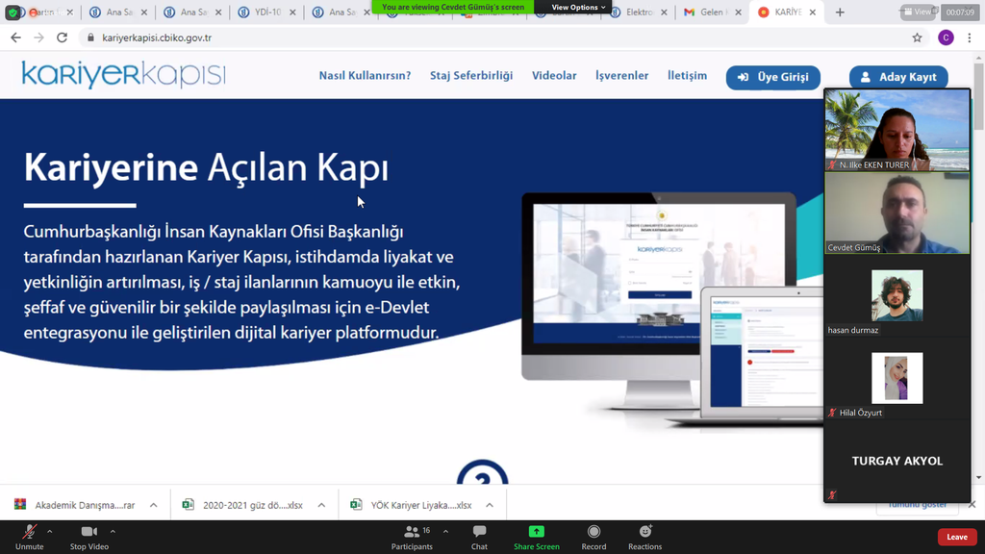Select N. İlke EKEN TURER's video tile

[x=897, y=130]
